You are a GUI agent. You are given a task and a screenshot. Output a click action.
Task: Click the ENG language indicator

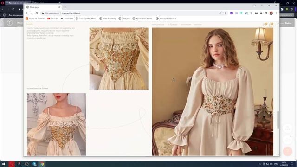pos(276,164)
